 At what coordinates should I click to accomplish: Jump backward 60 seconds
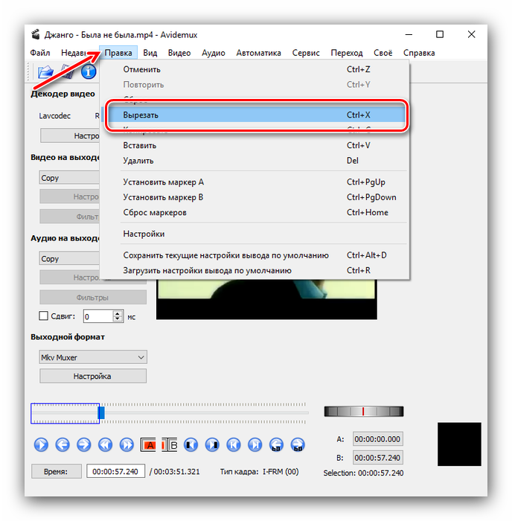pos(276,445)
